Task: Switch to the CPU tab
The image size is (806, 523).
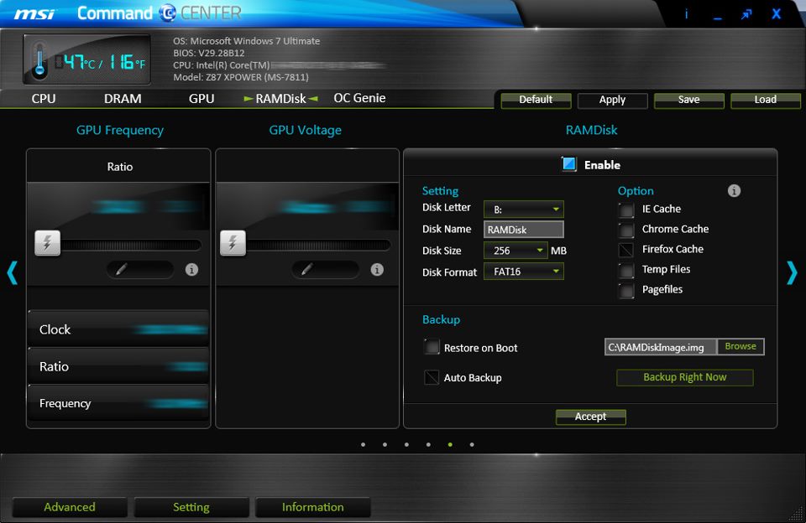Action: (44, 99)
